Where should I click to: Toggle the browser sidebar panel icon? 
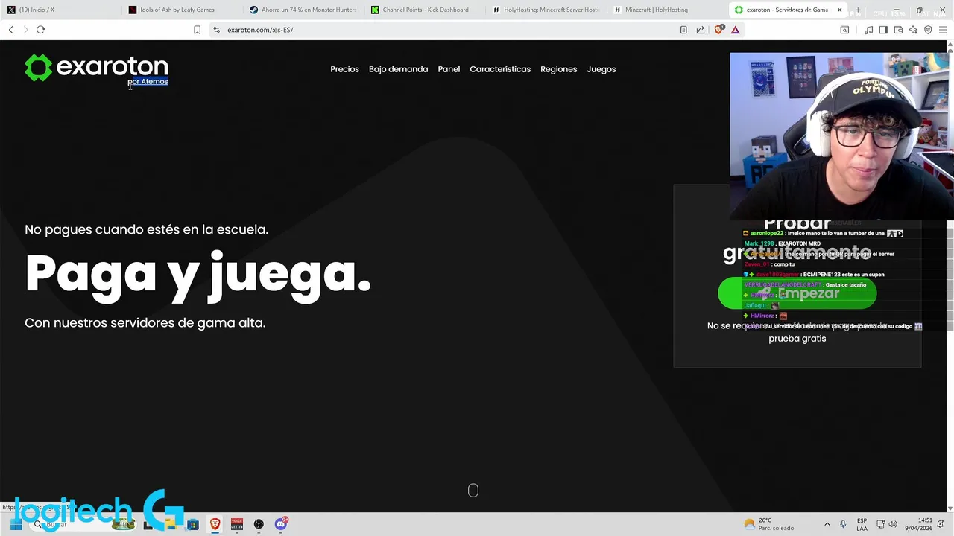(x=883, y=30)
